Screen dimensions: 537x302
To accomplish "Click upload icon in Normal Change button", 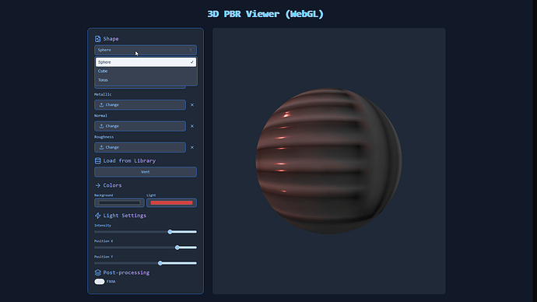I will click(101, 126).
